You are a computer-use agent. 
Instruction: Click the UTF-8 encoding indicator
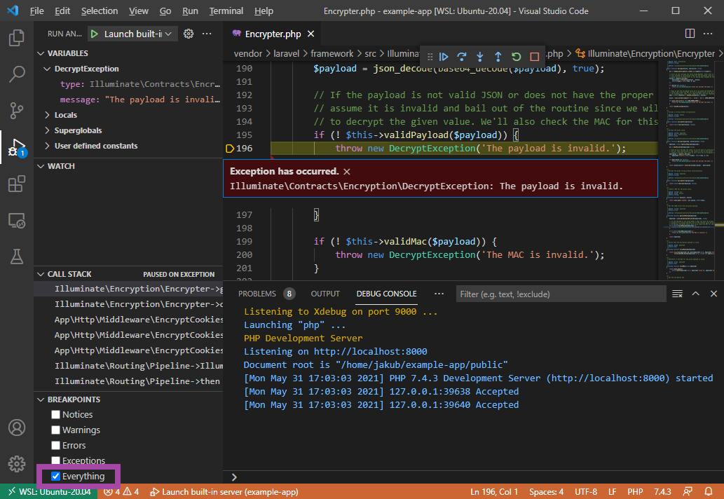[586, 492]
